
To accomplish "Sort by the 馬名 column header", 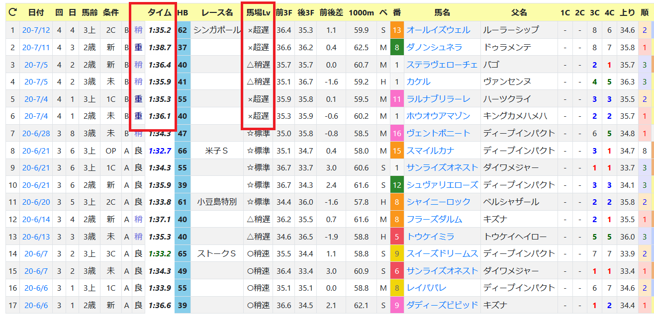I will point(442,12).
